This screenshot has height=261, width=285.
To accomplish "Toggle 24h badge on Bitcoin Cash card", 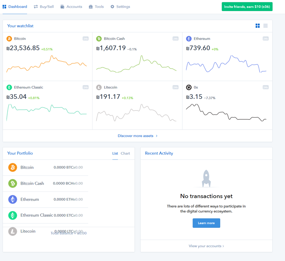I will (x=175, y=39).
